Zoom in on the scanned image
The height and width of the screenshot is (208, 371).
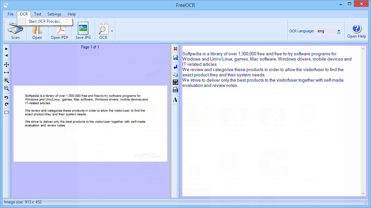(x=6, y=81)
